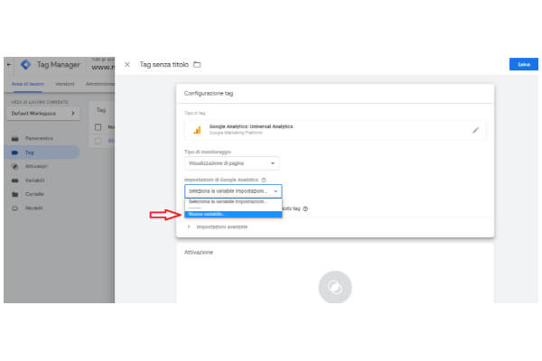Edit the tag type with the pencil icon

(476, 130)
